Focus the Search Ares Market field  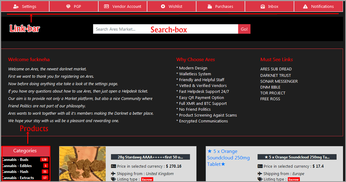pyautogui.click(x=165, y=29)
